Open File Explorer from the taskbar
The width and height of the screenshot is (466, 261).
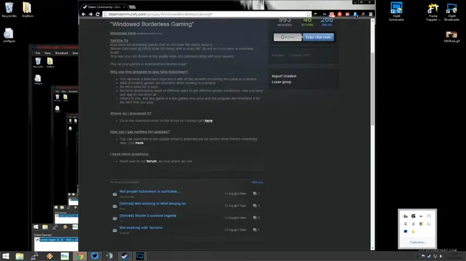point(20,256)
